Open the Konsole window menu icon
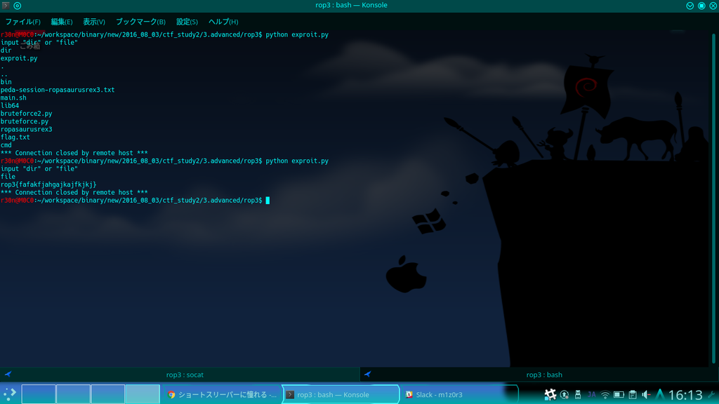Viewport: 719px width, 404px height. coord(6,6)
